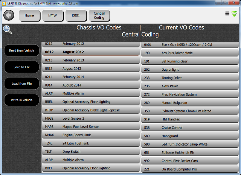Click the magnifying glass search icon

coord(8,30)
